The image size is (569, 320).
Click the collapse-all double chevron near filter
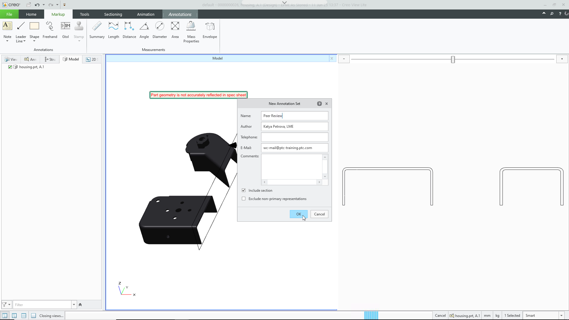80,305
